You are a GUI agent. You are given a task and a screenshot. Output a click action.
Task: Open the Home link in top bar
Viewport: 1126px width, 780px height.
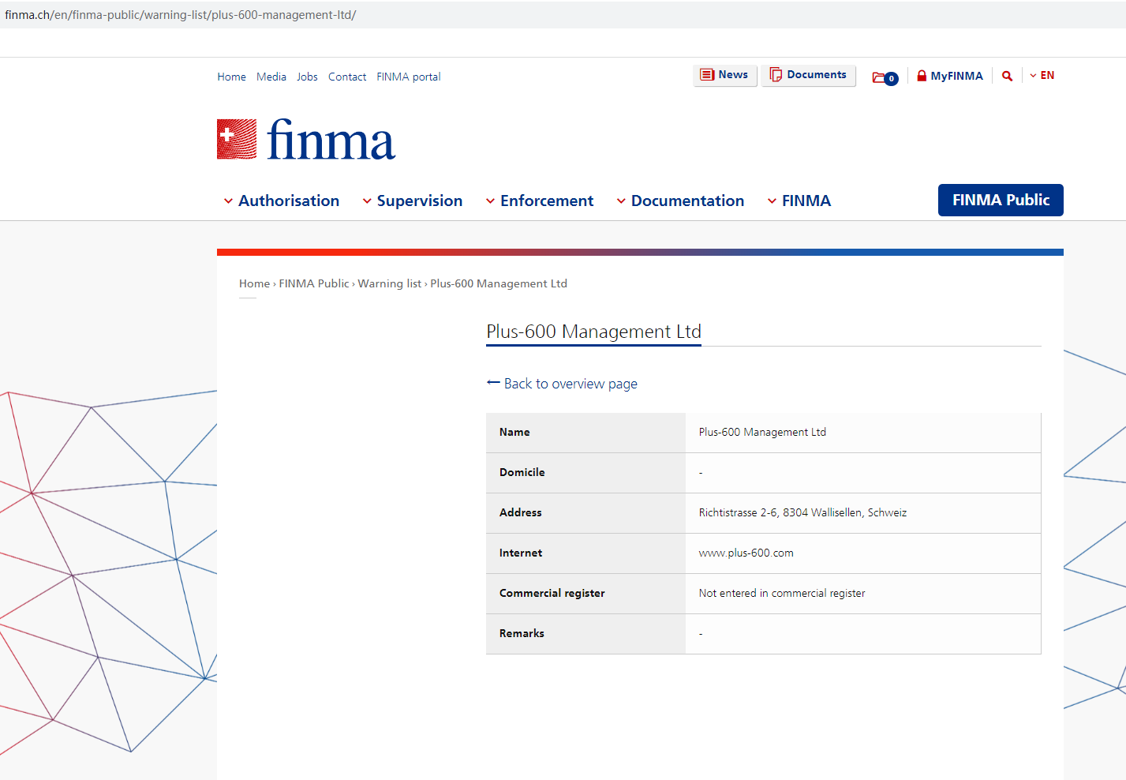232,77
